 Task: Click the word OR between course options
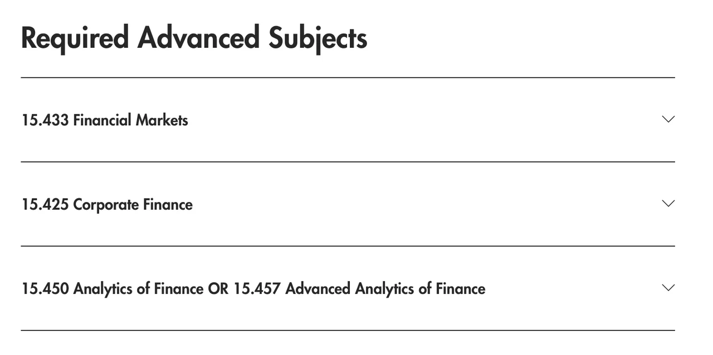tap(218, 289)
